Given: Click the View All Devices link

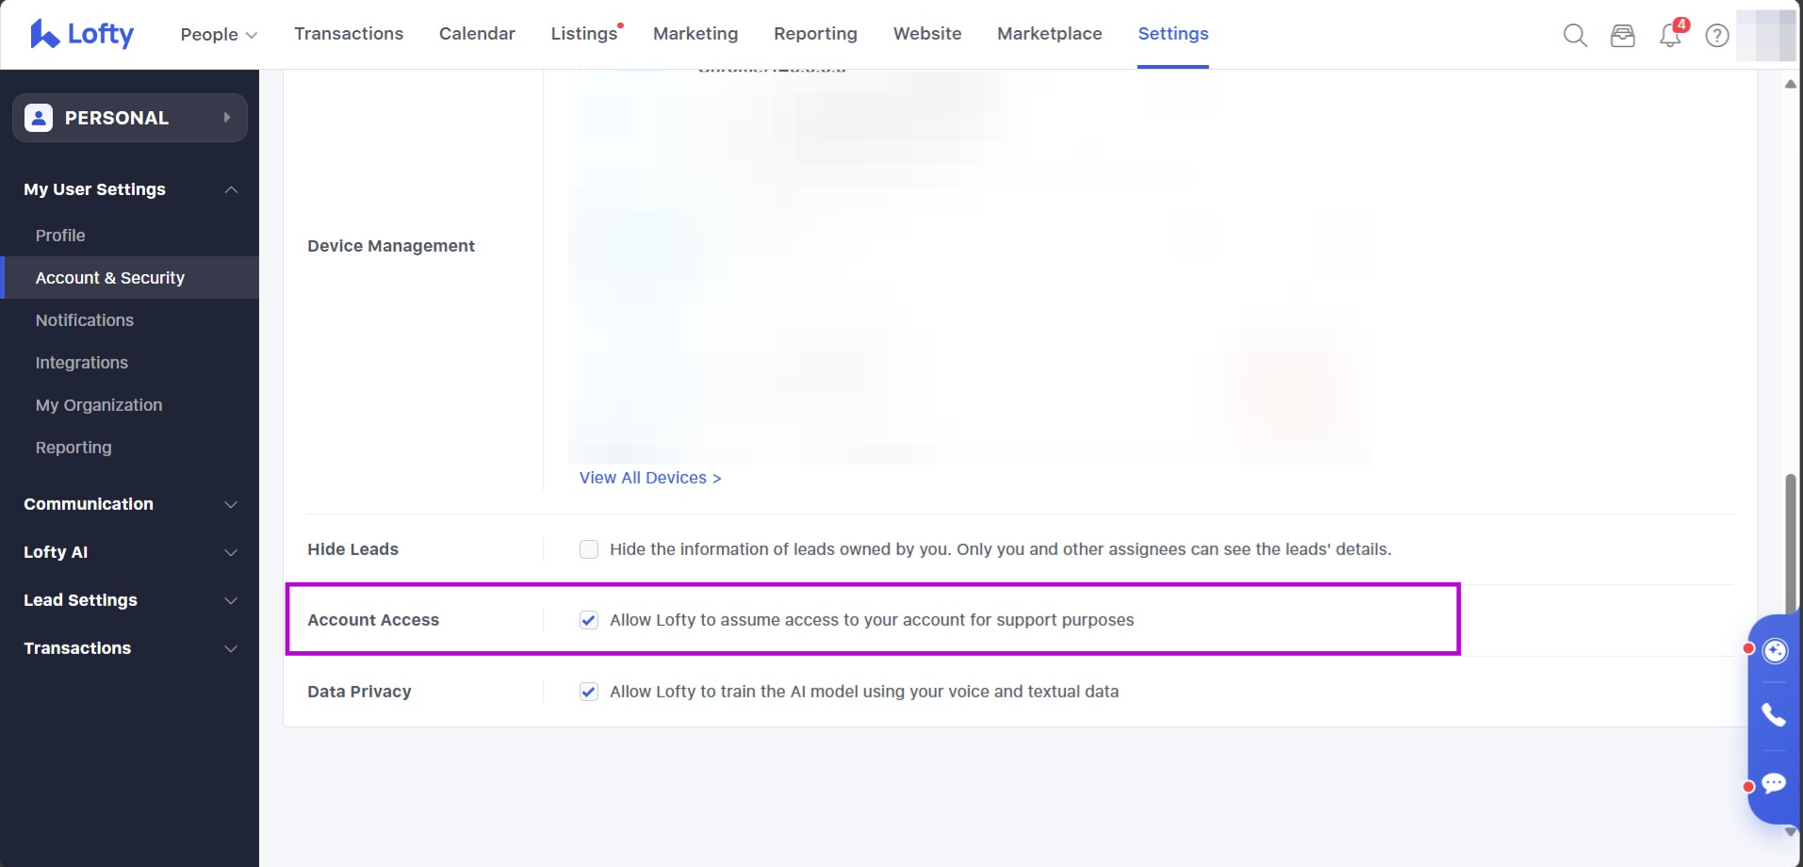Looking at the screenshot, I should click(x=650, y=478).
